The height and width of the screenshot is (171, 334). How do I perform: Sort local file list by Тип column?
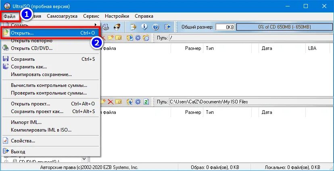[227, 112]
